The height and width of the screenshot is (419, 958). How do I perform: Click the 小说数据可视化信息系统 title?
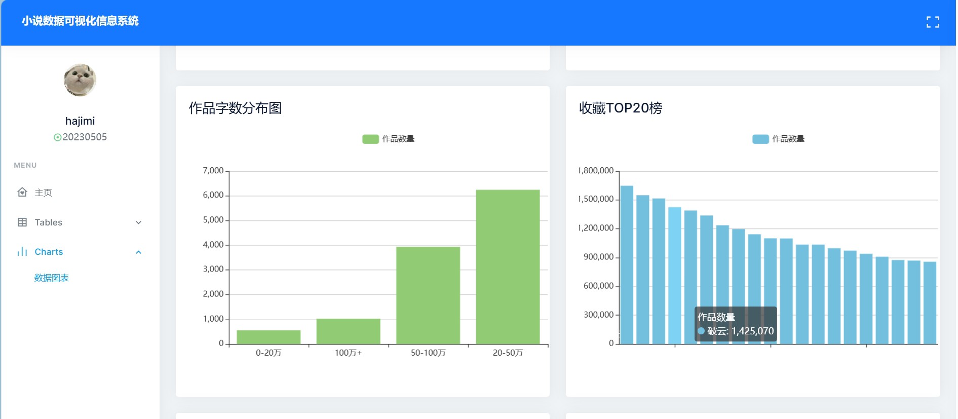80,21
